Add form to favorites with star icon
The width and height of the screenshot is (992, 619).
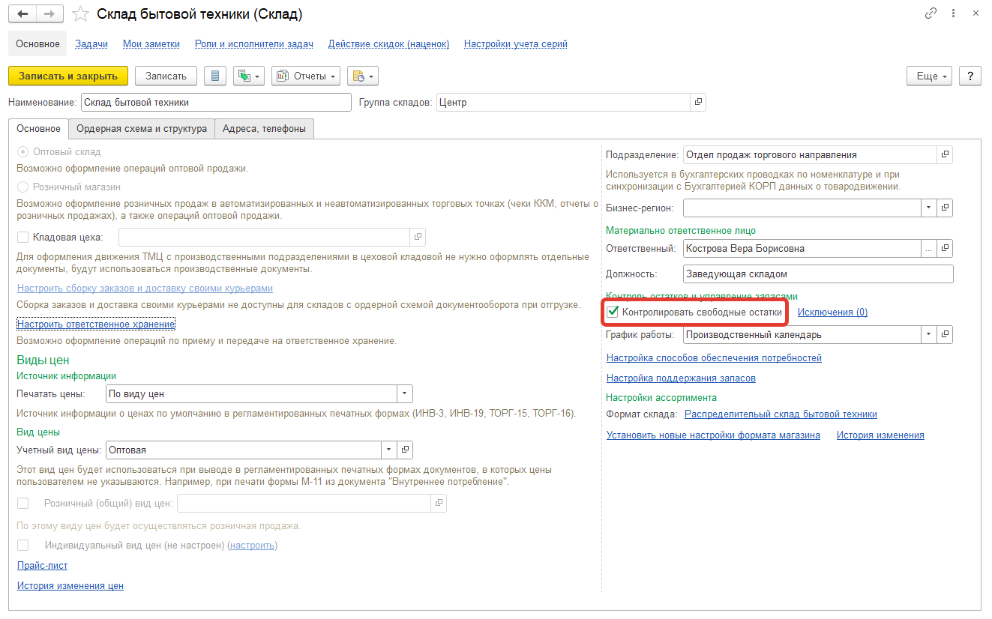pyautogui.click(x=80, y=14)
